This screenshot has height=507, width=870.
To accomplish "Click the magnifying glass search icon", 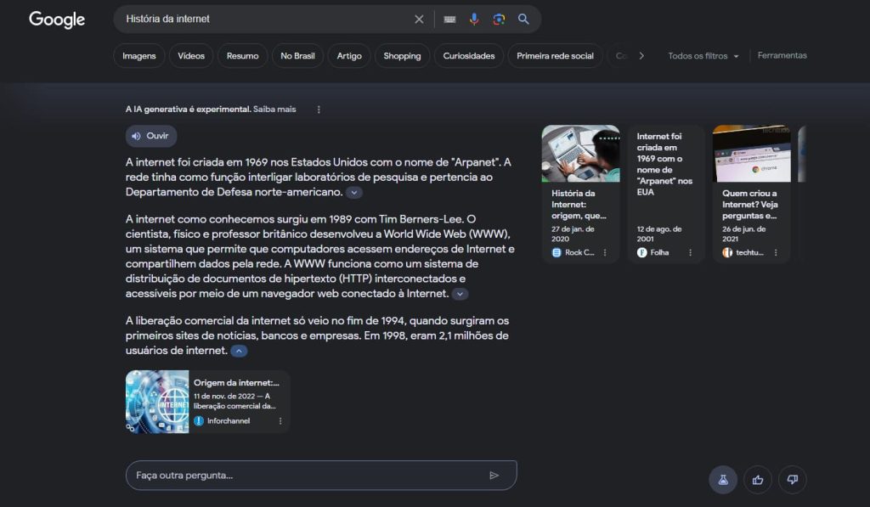I will (523, 20).
